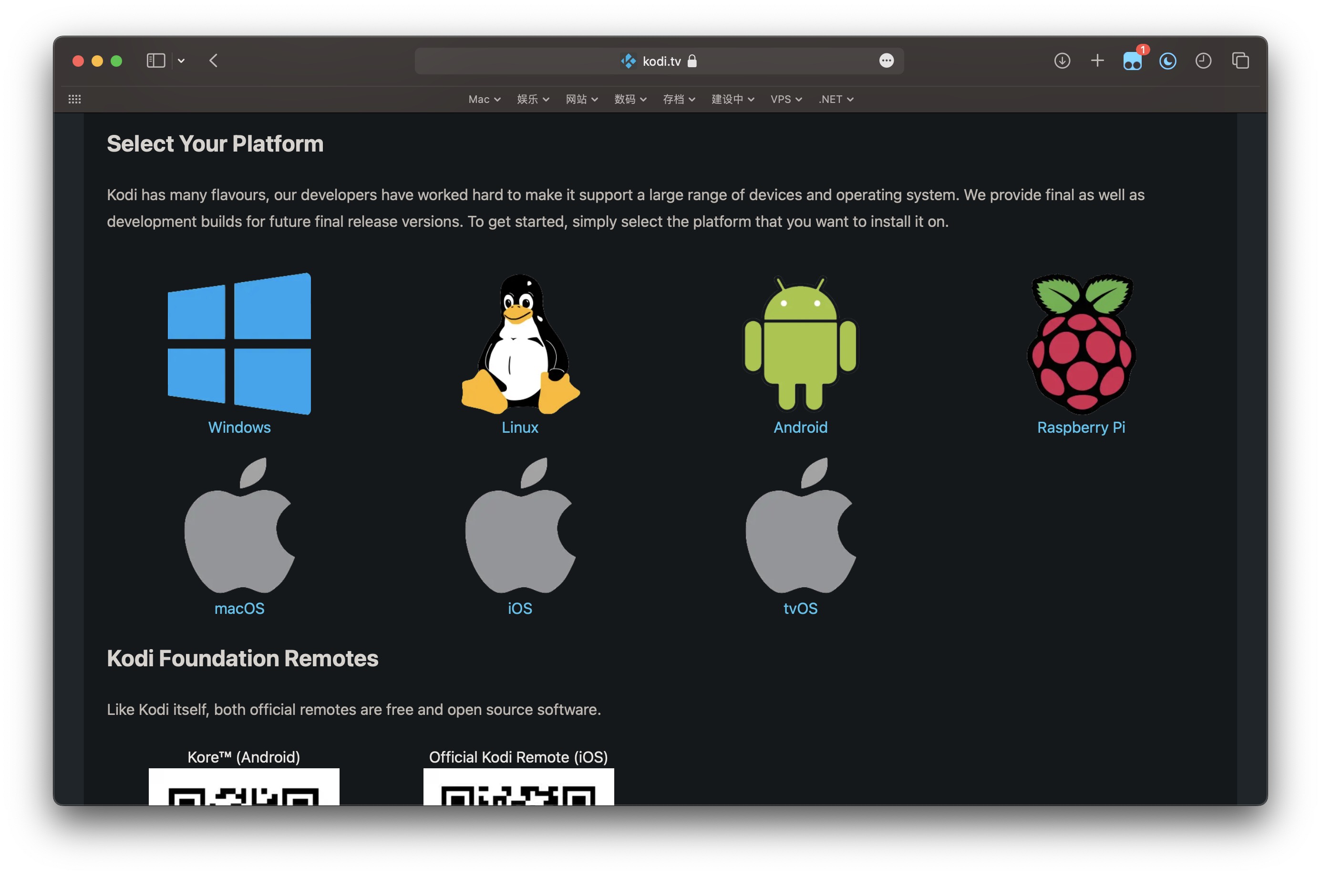Expand the Mac favorites folder dropdown
The width and height of the screenshot is (1321, 876).
(484, 100)
